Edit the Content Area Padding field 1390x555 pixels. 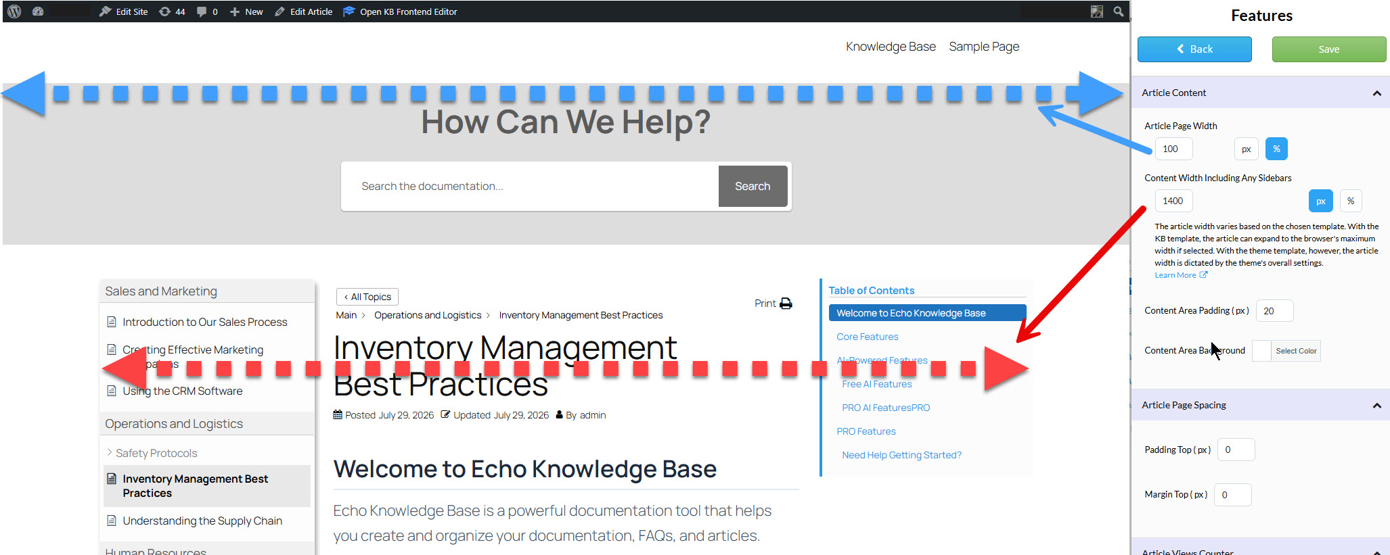click(x=1274, y=311)
